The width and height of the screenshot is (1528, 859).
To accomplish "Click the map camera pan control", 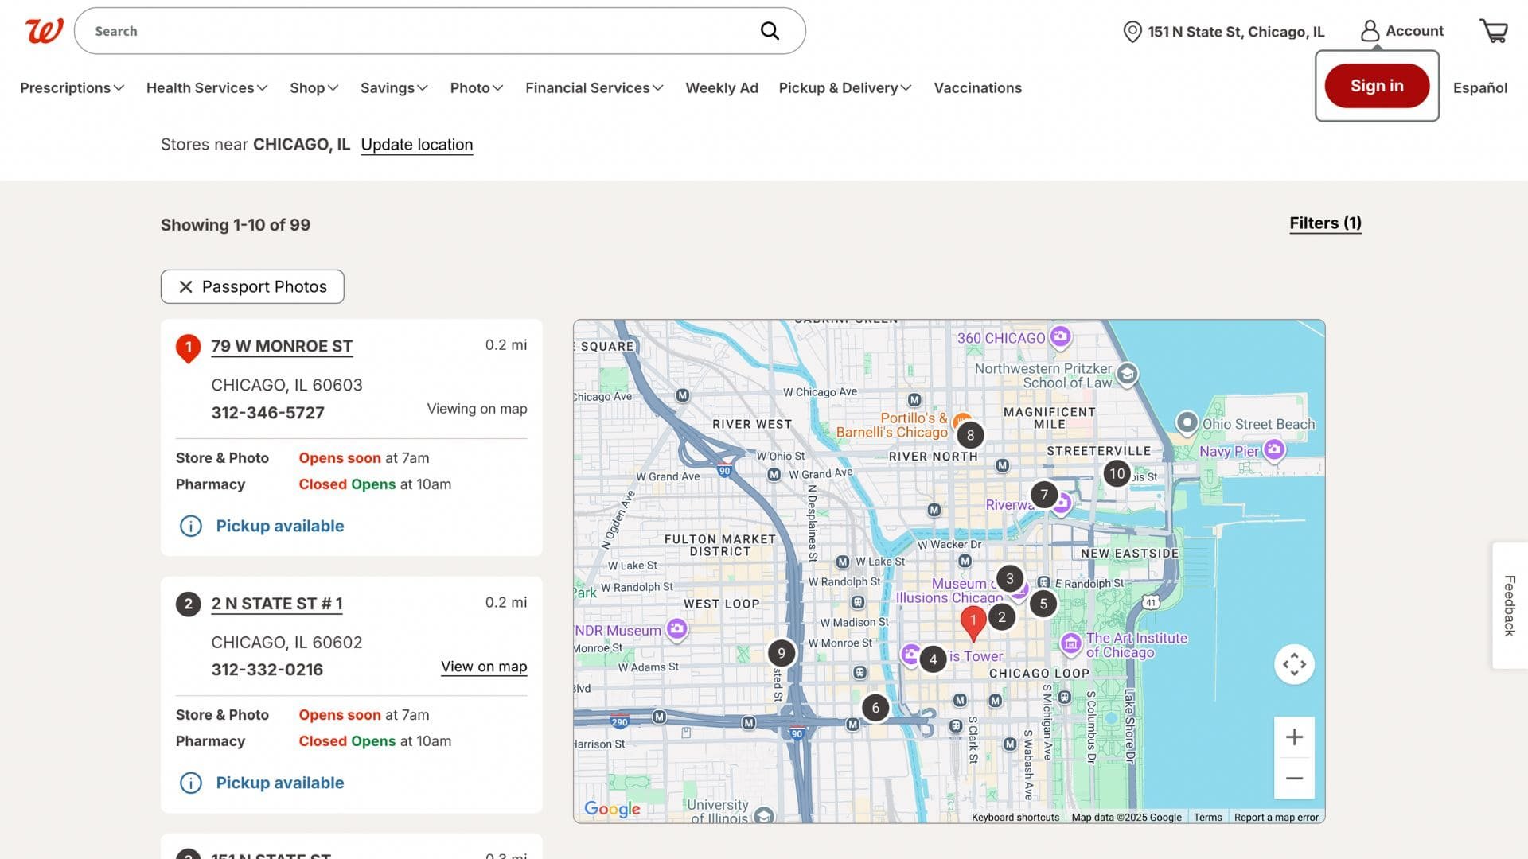I will [1294, 664].
